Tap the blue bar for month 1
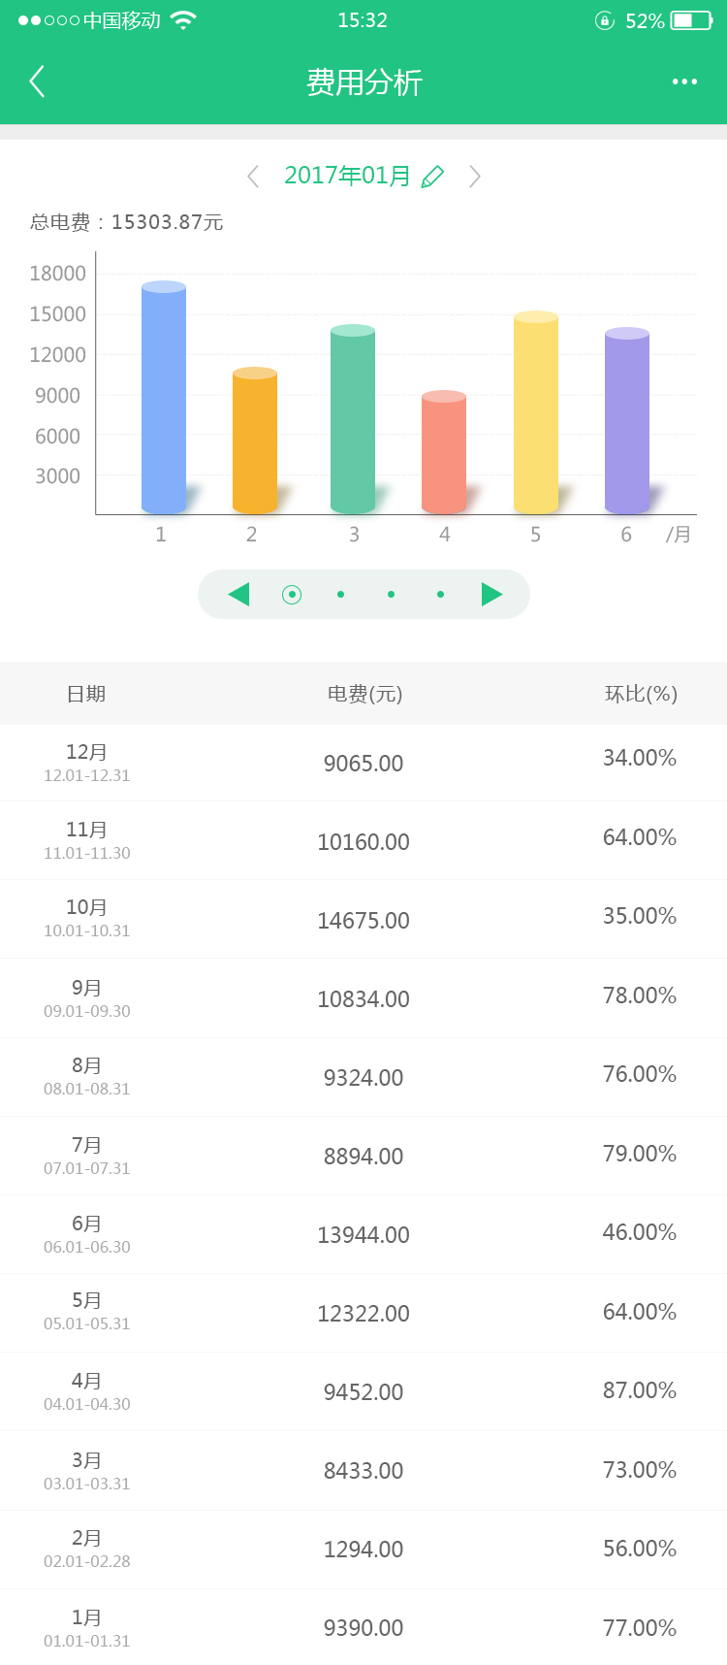727x1665 pixels. (x=164, y=398)
